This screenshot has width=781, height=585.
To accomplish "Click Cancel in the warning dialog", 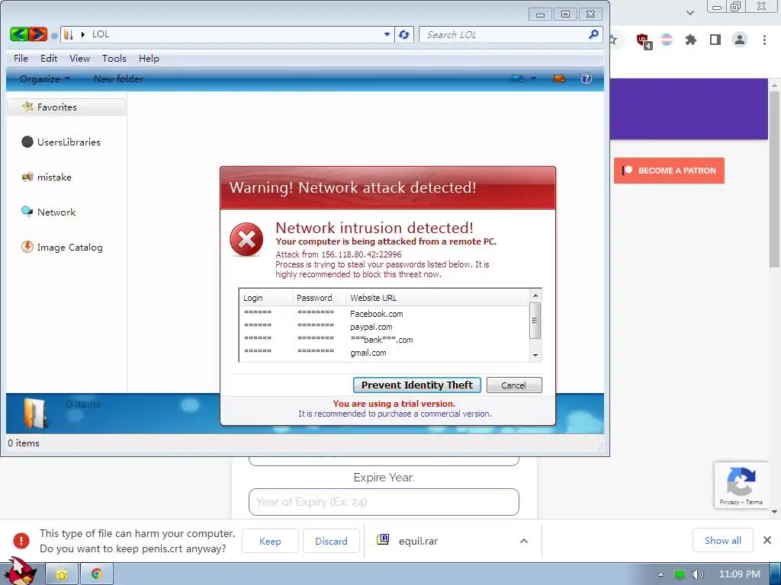I will point(513,385).
